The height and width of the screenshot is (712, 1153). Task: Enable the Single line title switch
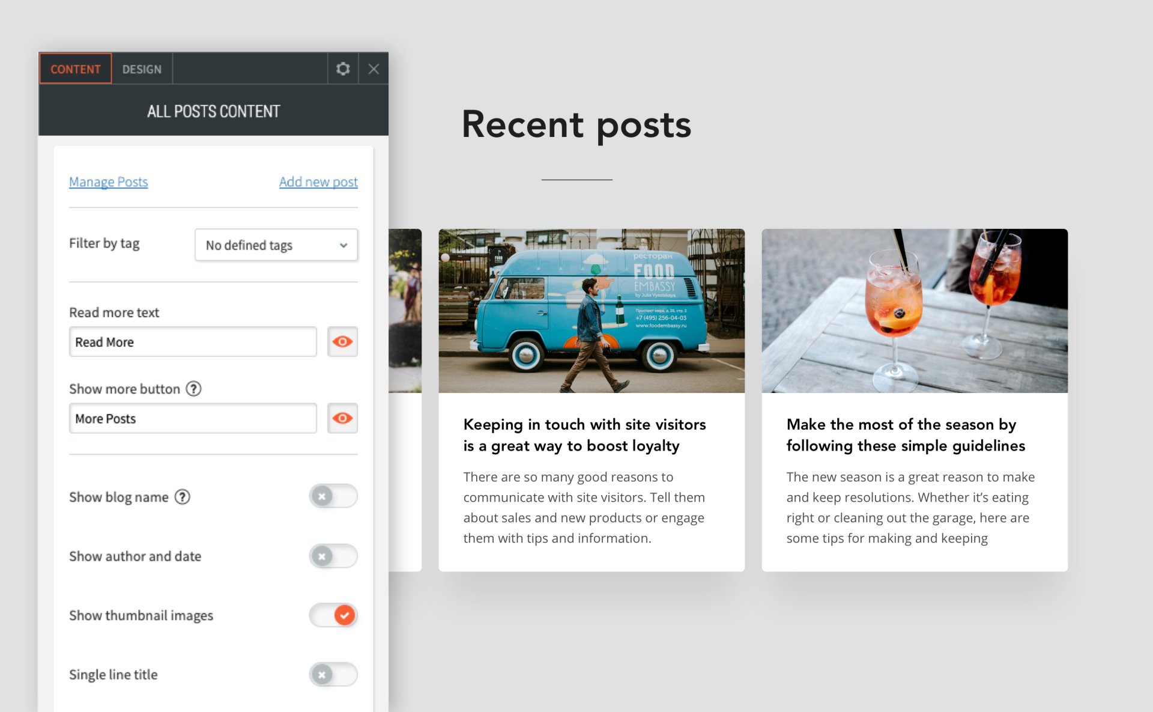coord(333,675)
